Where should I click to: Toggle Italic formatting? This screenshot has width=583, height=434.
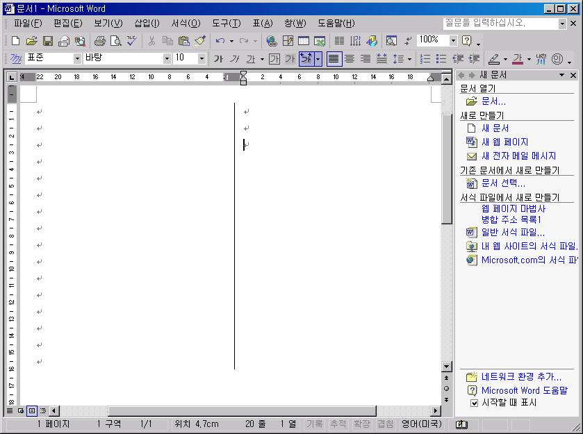pyautogui.click(x=235, y=59)
